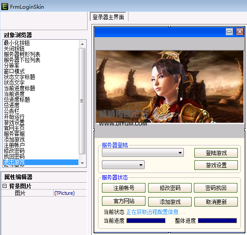Screen dimensions: 247x235
Task: Close the login preview window with red X
Action: (x=240, y=32)
